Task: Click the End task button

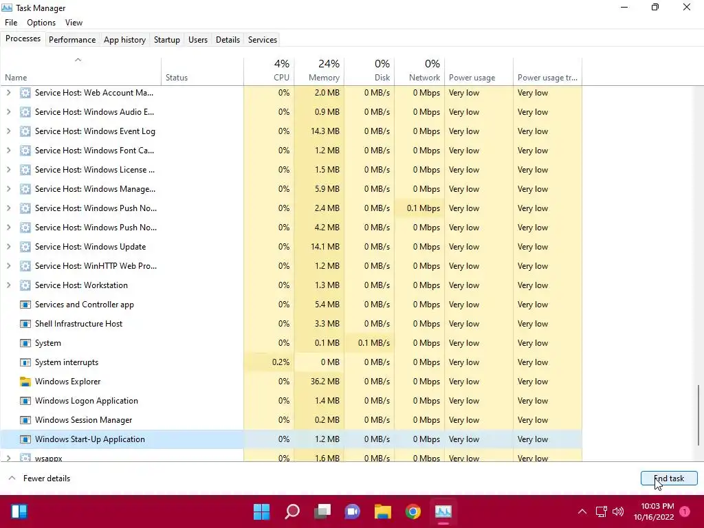Action: [x=669, y=478]
